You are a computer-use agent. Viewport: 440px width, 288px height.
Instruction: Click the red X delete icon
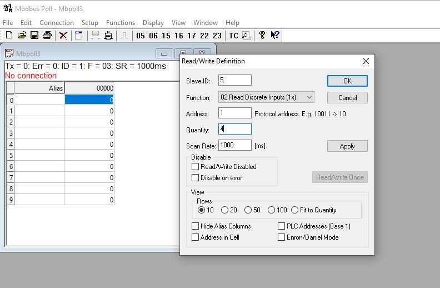pyautogui.click(x=63, y=36)
